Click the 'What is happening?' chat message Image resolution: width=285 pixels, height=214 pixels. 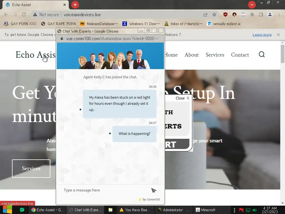[134, 134]
